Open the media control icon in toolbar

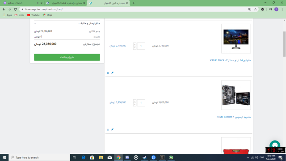tap(270, 9)
